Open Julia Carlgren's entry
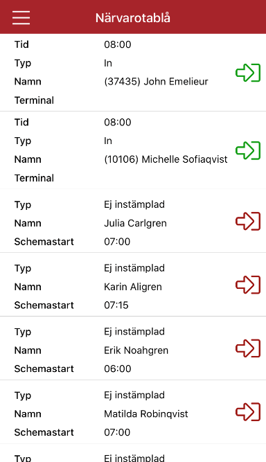The width and height of the screenshot is (266, 462). (133, 221)
